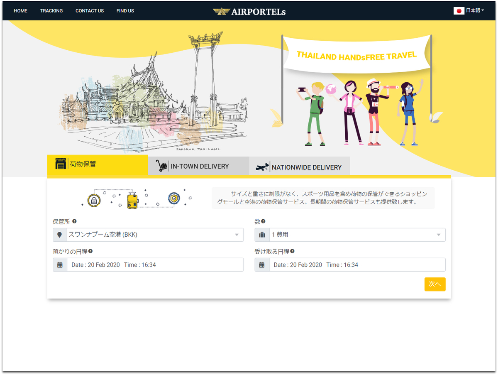Image resolution: width=498 pixels, height=375 pixels.
Task: Click the drop-off date field 預かりの日程
Action: pyautogui.click(x=155, y=265)
